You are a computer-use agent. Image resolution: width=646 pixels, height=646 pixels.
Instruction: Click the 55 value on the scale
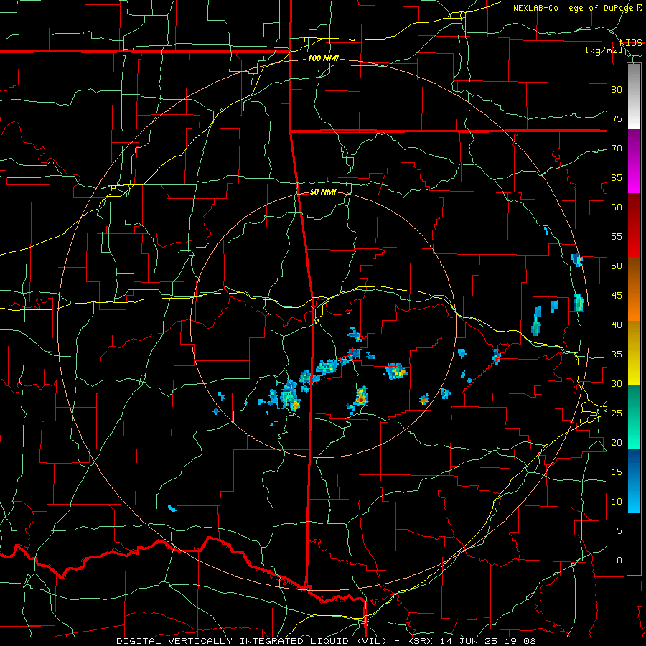pyautogui.click(x=617, y=236)
